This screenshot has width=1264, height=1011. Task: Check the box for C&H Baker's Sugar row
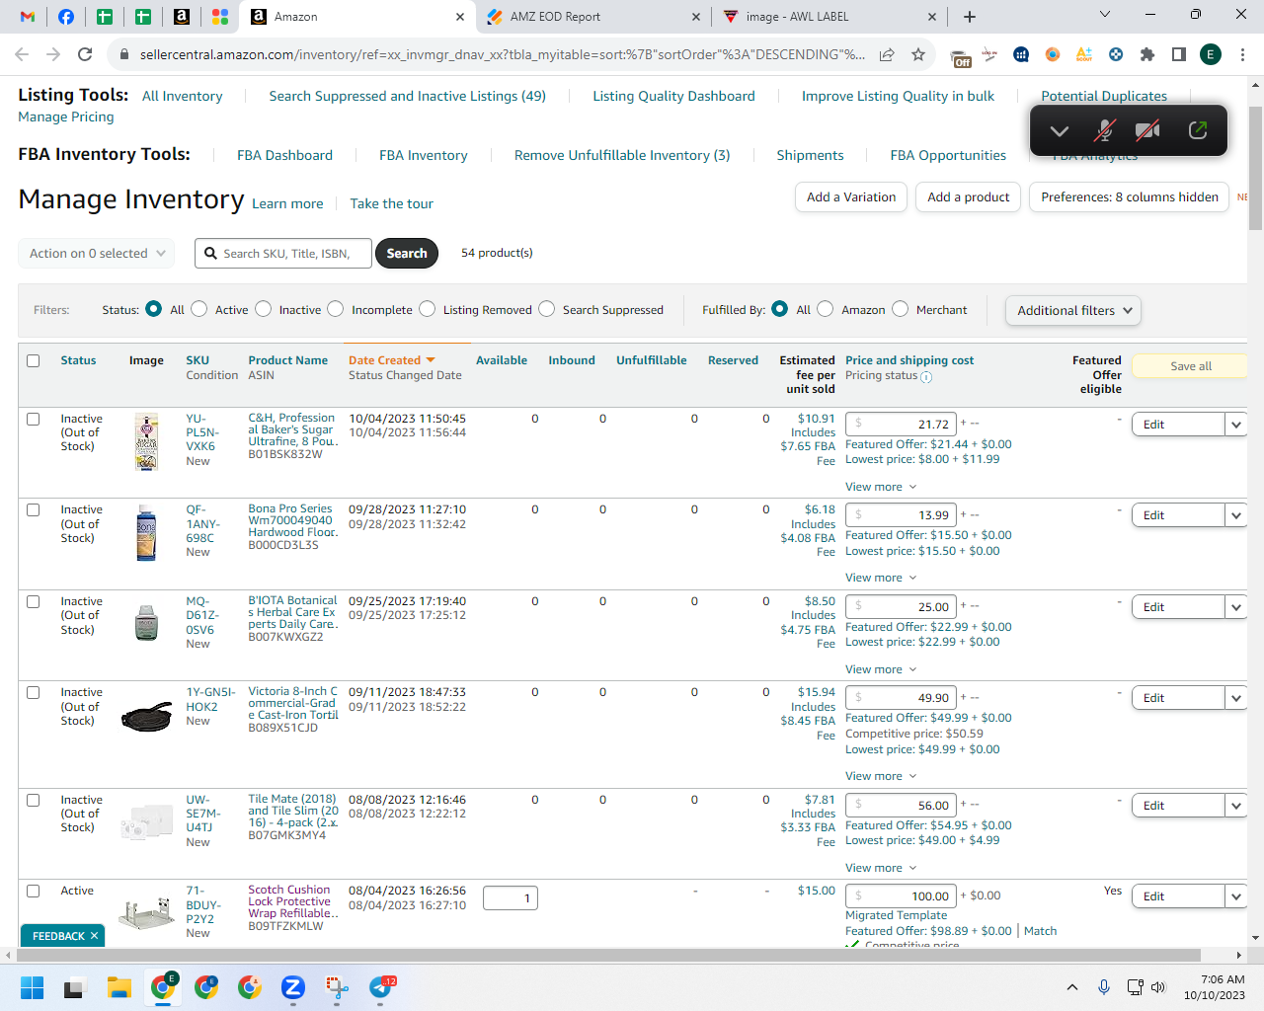point(34,420)
